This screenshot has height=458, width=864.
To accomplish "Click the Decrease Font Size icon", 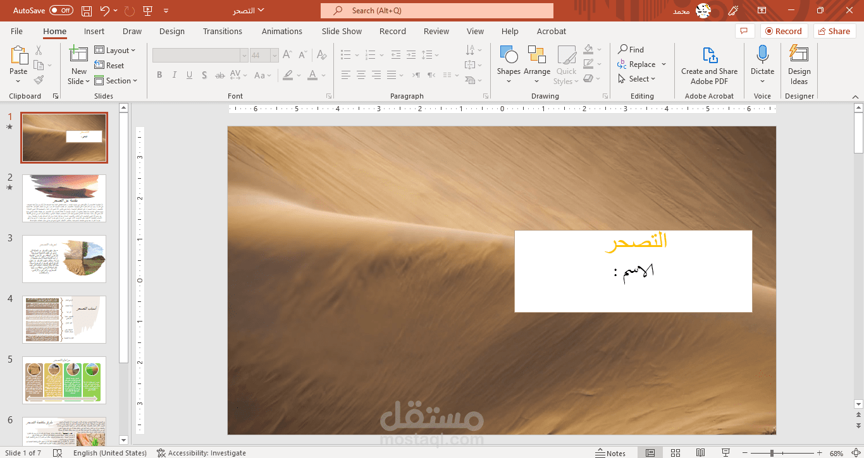I will point(302,56).
